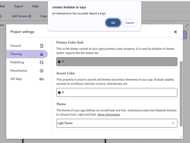This screenshot has height=143, width=190.
Task: Open the Export menu
Action: [19, 6]
